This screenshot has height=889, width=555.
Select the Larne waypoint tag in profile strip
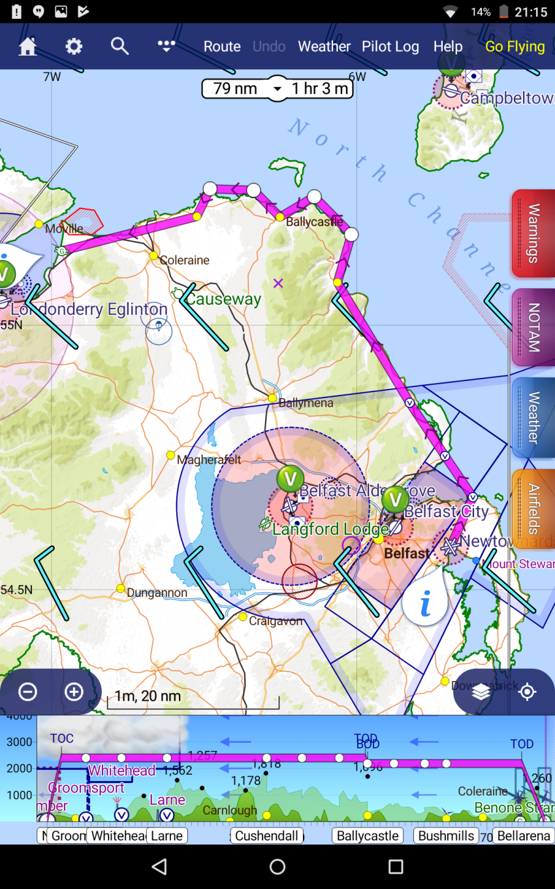pos(166,835)
